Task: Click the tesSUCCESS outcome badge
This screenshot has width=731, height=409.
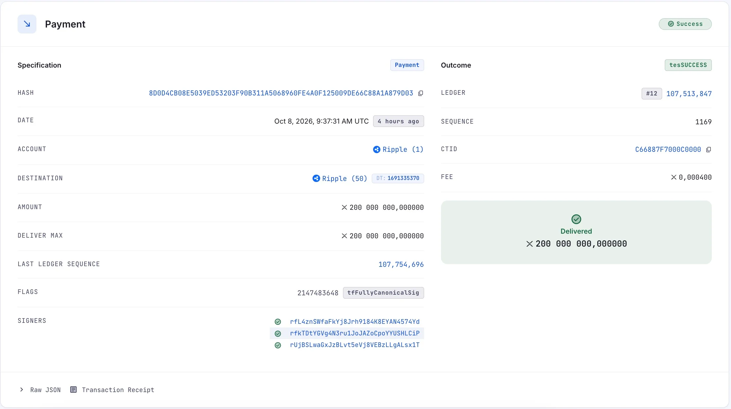Action: [x=688, y=65]
